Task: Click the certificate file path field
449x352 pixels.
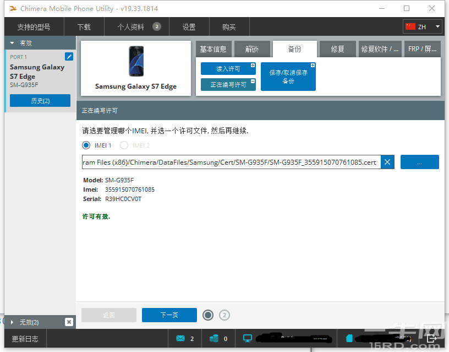Action: [230, 162]
